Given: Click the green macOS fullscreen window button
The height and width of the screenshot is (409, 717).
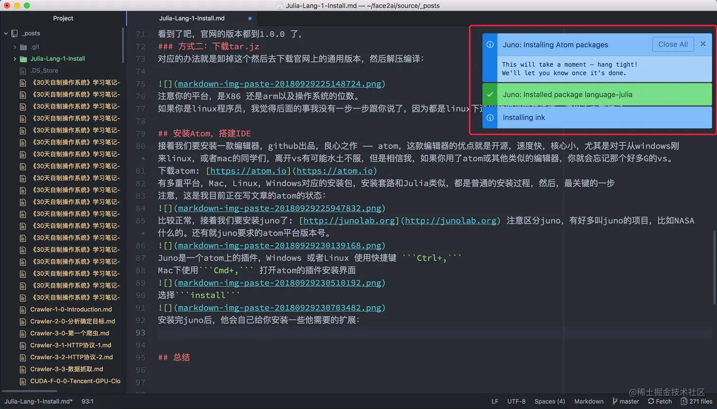Looking at the screenshot, I should 27,6.
